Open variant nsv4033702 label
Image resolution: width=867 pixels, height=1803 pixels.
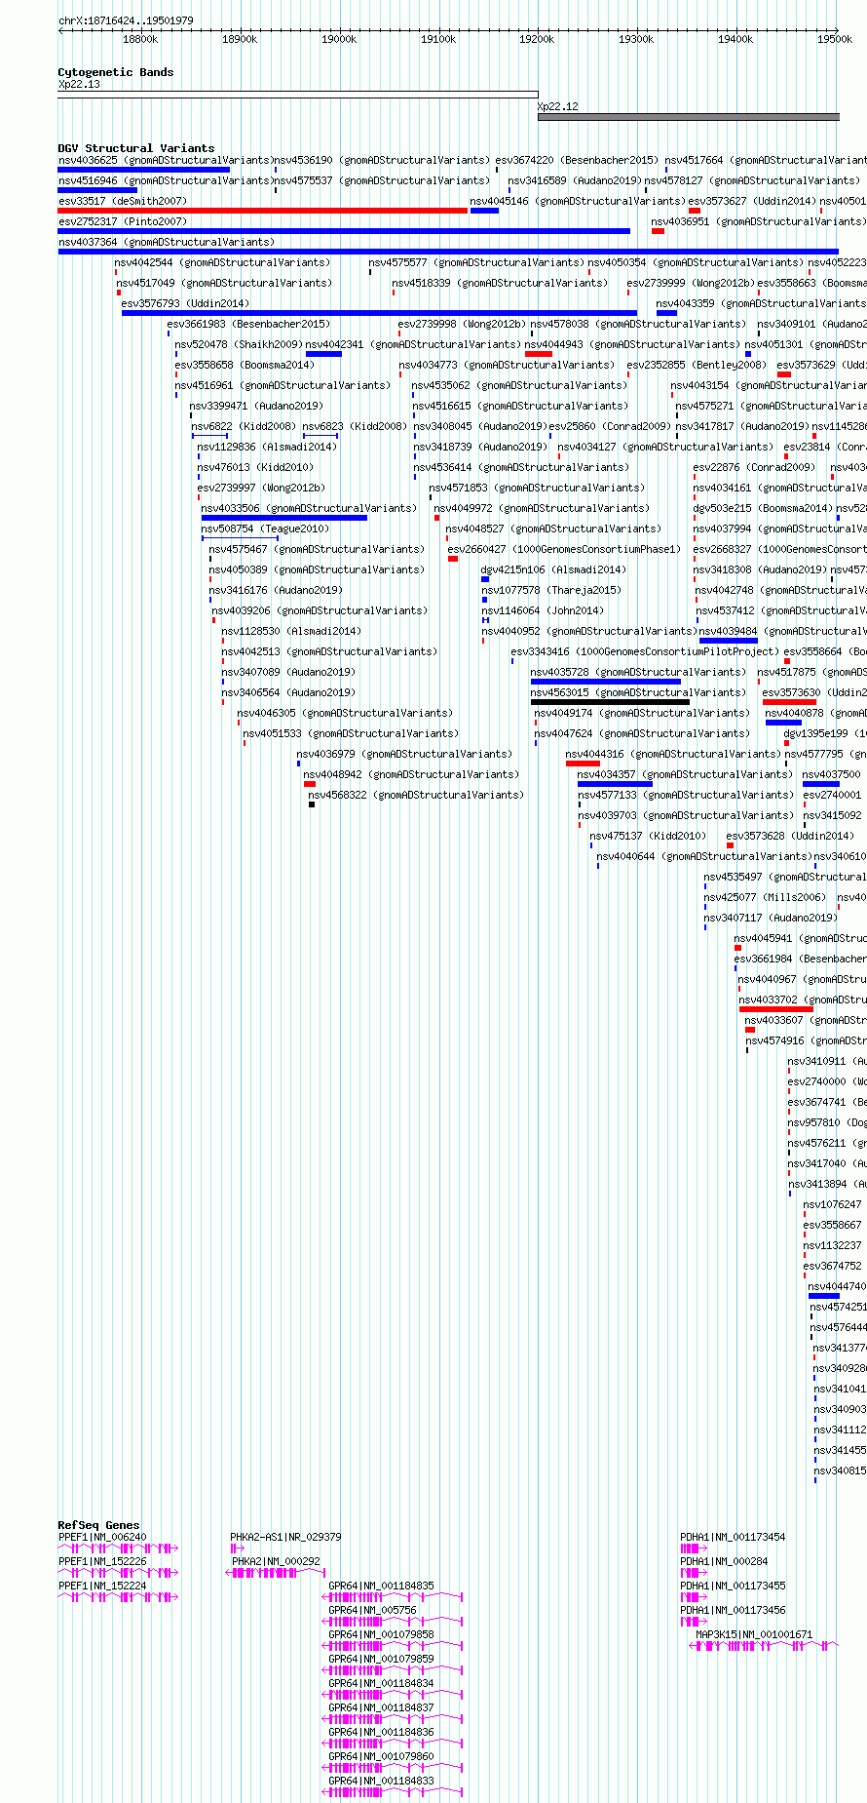[x=803, y=999]
